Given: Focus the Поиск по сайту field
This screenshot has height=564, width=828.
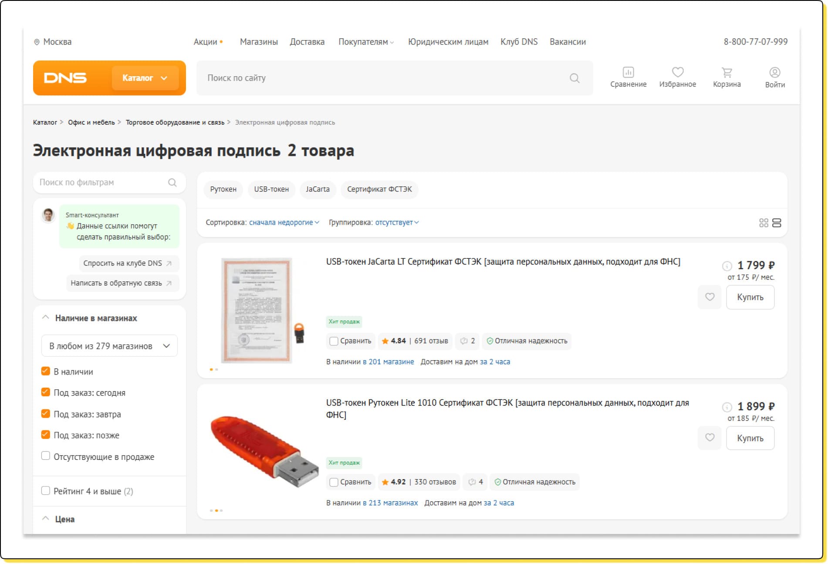Looking at the screenshot, I should coord(395,78).
